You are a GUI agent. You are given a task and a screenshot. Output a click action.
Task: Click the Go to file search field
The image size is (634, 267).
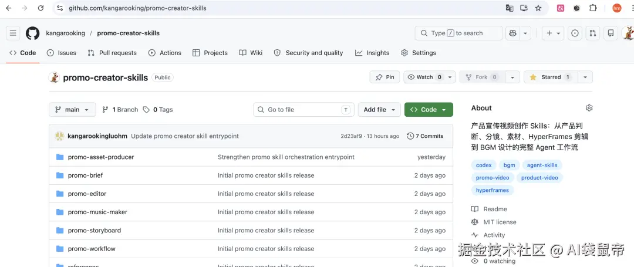pyautogui.click(x=303, y=110)
